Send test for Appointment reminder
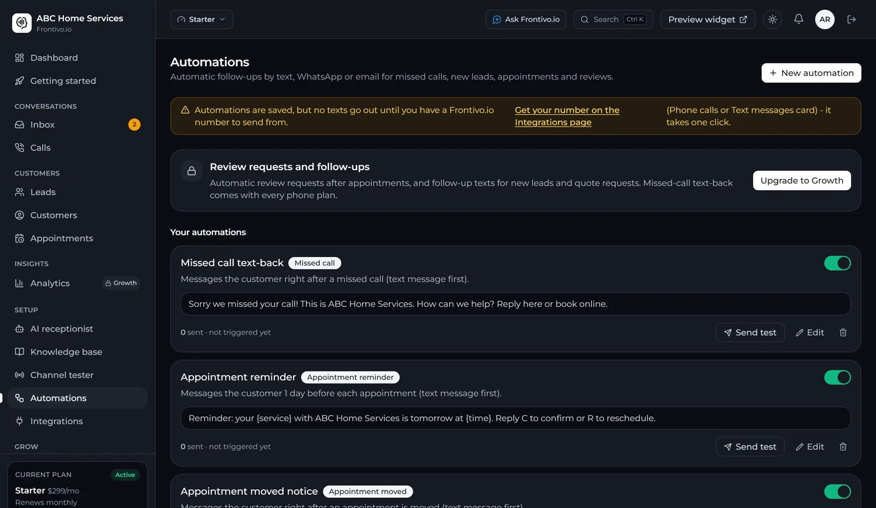Viewport: 876px width, 508px height. [750, 447]
